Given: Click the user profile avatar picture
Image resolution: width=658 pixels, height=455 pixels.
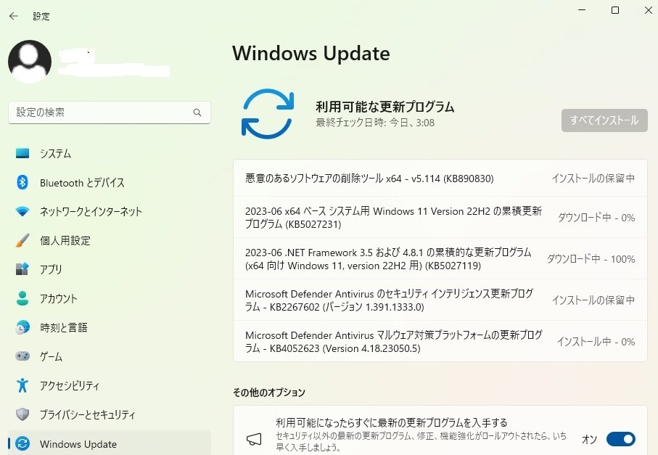Looking at the screenshot, I should (x=30, y=61).
